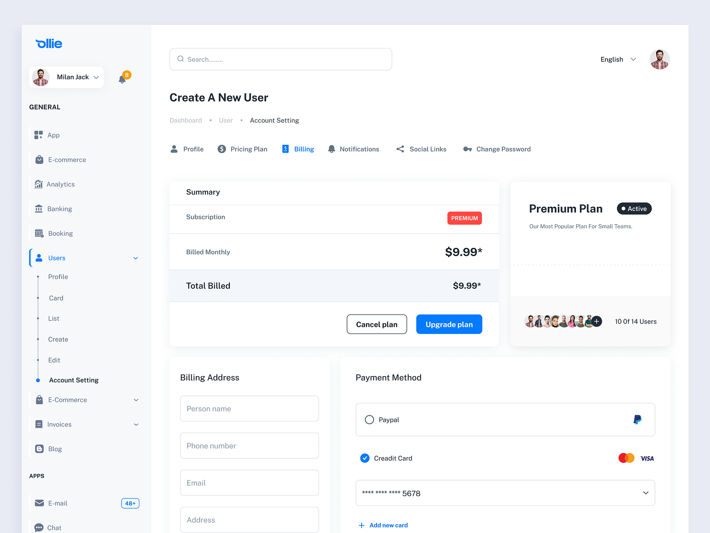Select the search magnifier icon
The image size is (710, 533).
(x=181, y=59)
